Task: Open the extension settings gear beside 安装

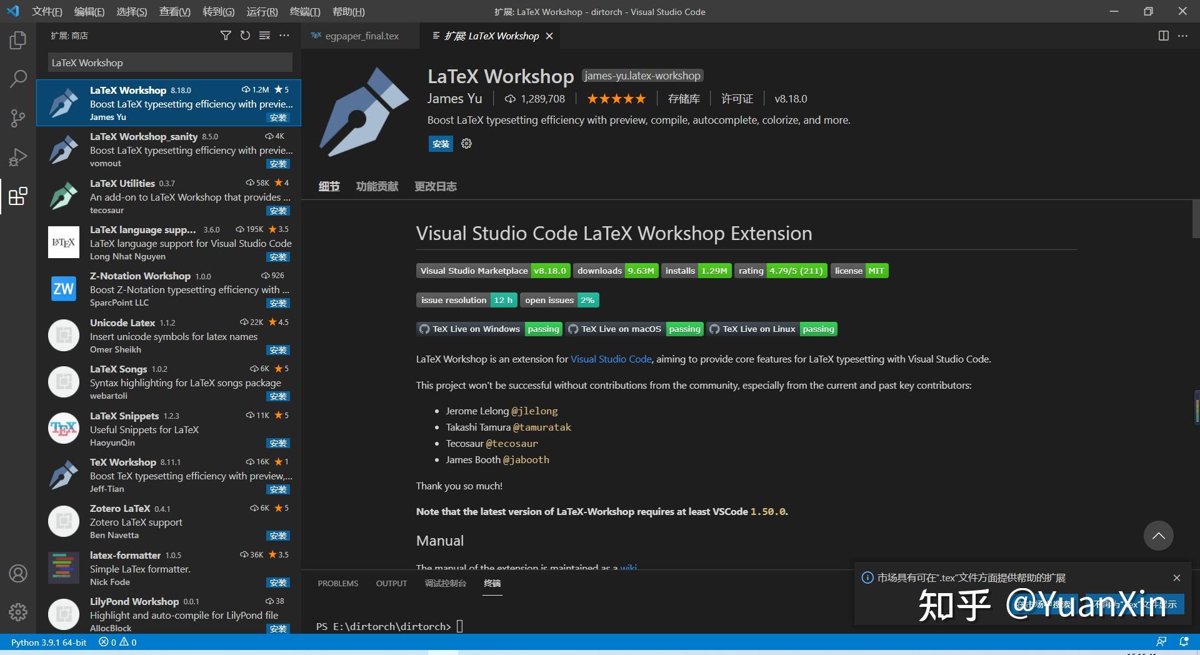Action: (x=466, y=143)
